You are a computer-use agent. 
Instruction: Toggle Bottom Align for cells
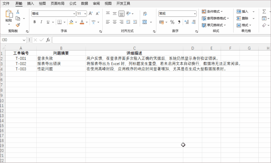pyautogui.click(x=121, y=14)
